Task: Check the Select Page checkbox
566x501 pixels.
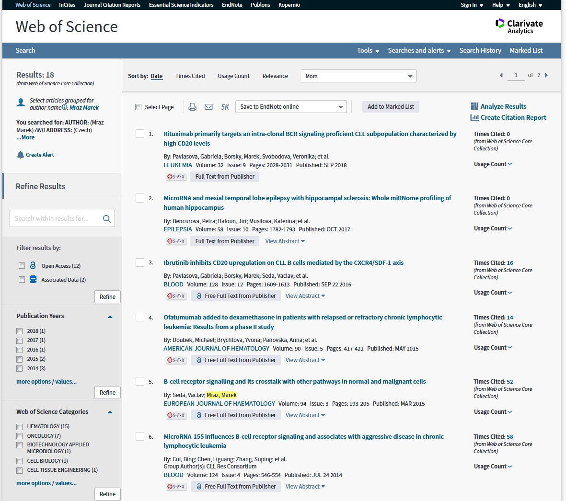Action: (x=139, y=107)
